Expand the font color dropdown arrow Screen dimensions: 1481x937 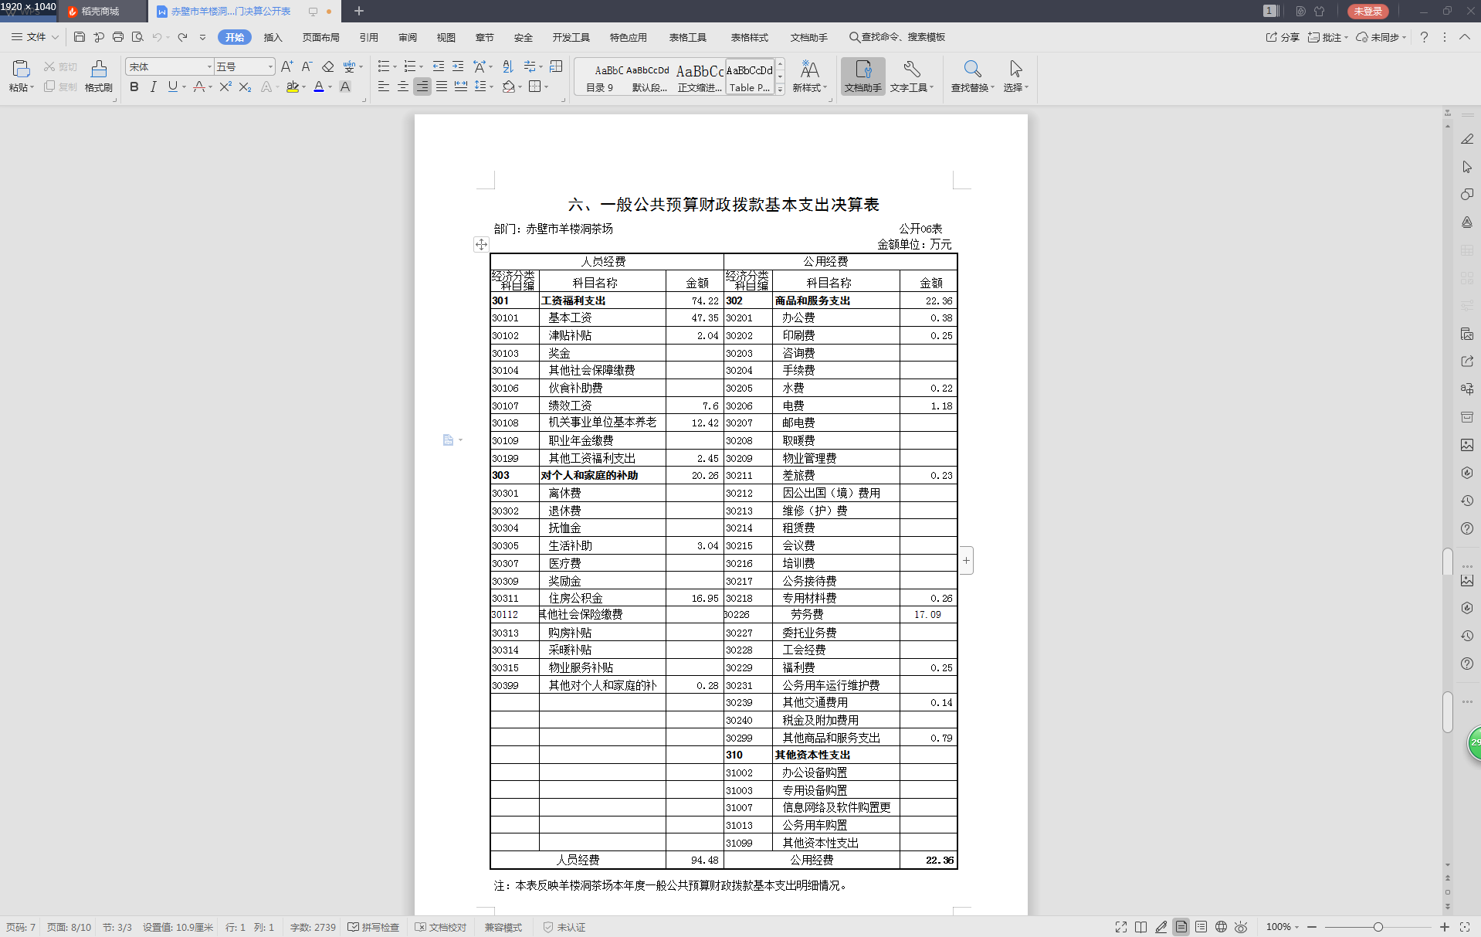pos(330,87)
